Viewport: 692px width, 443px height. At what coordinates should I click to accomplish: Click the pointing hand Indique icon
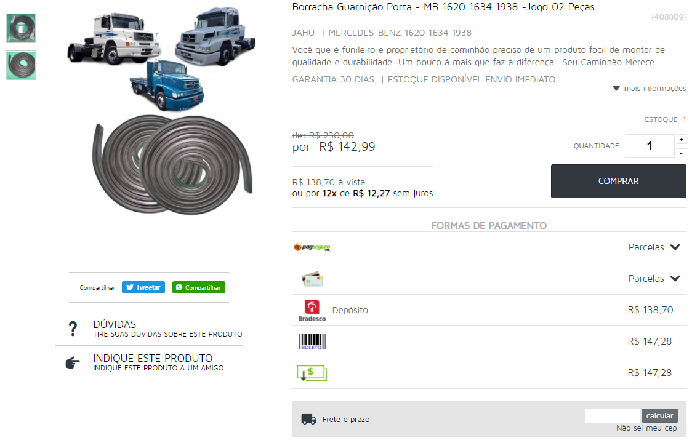point(73,363)
